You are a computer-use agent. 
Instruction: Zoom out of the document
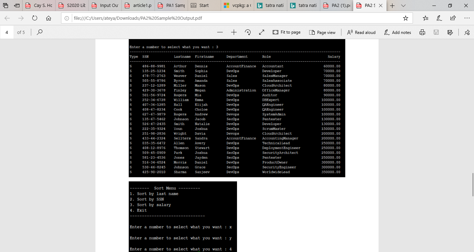pyautogui.click(x=220, y=32)
